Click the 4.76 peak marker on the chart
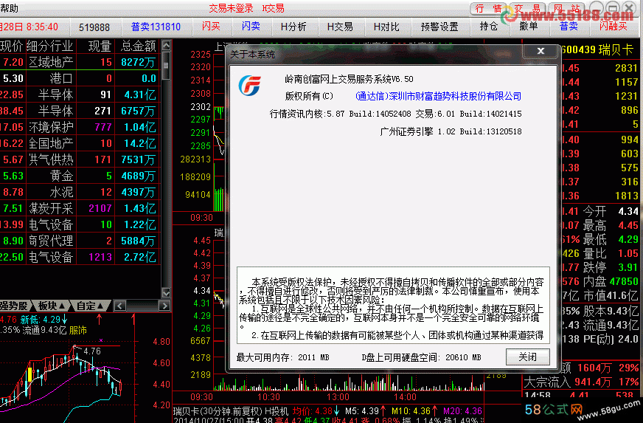This screenshot has height=423, width=643. [x=92, y=351]
